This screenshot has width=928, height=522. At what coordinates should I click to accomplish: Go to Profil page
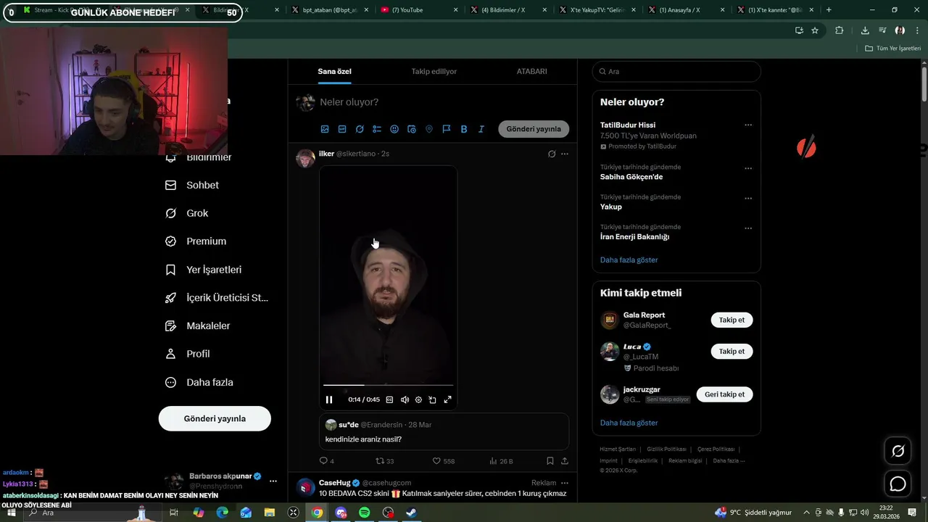click(x=188, y=354)
